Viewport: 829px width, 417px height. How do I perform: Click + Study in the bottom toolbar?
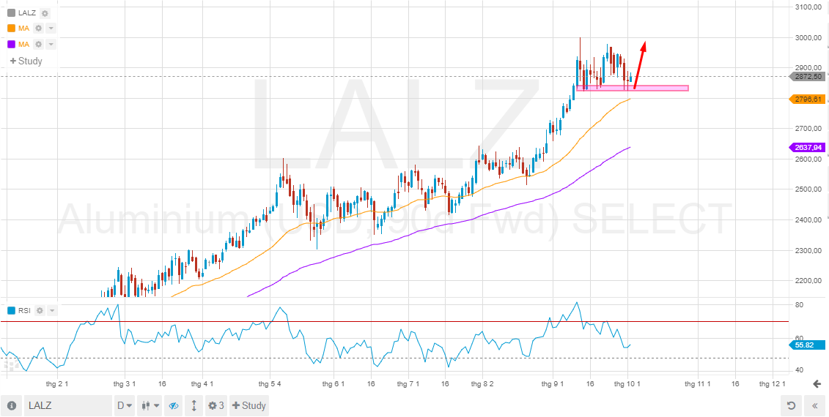[x=248, y=406]
